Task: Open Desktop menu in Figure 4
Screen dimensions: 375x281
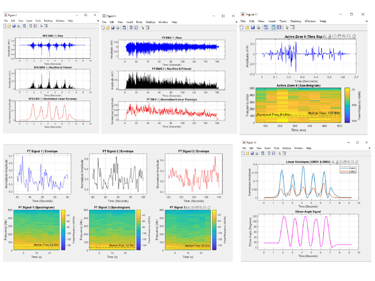Action: pyautogui.click(x=150, y=22)
